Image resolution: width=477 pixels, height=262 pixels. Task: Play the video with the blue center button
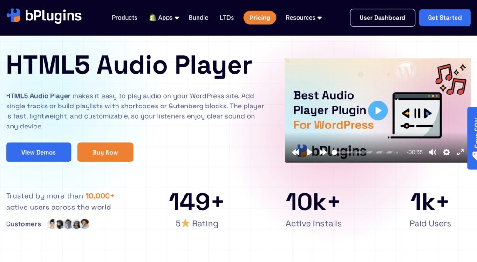[378, 110]
